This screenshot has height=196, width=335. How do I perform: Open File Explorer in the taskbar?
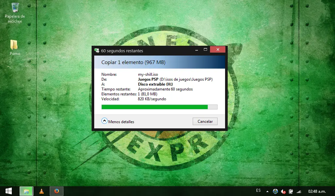pyautogui.click(x=26, y=191)
